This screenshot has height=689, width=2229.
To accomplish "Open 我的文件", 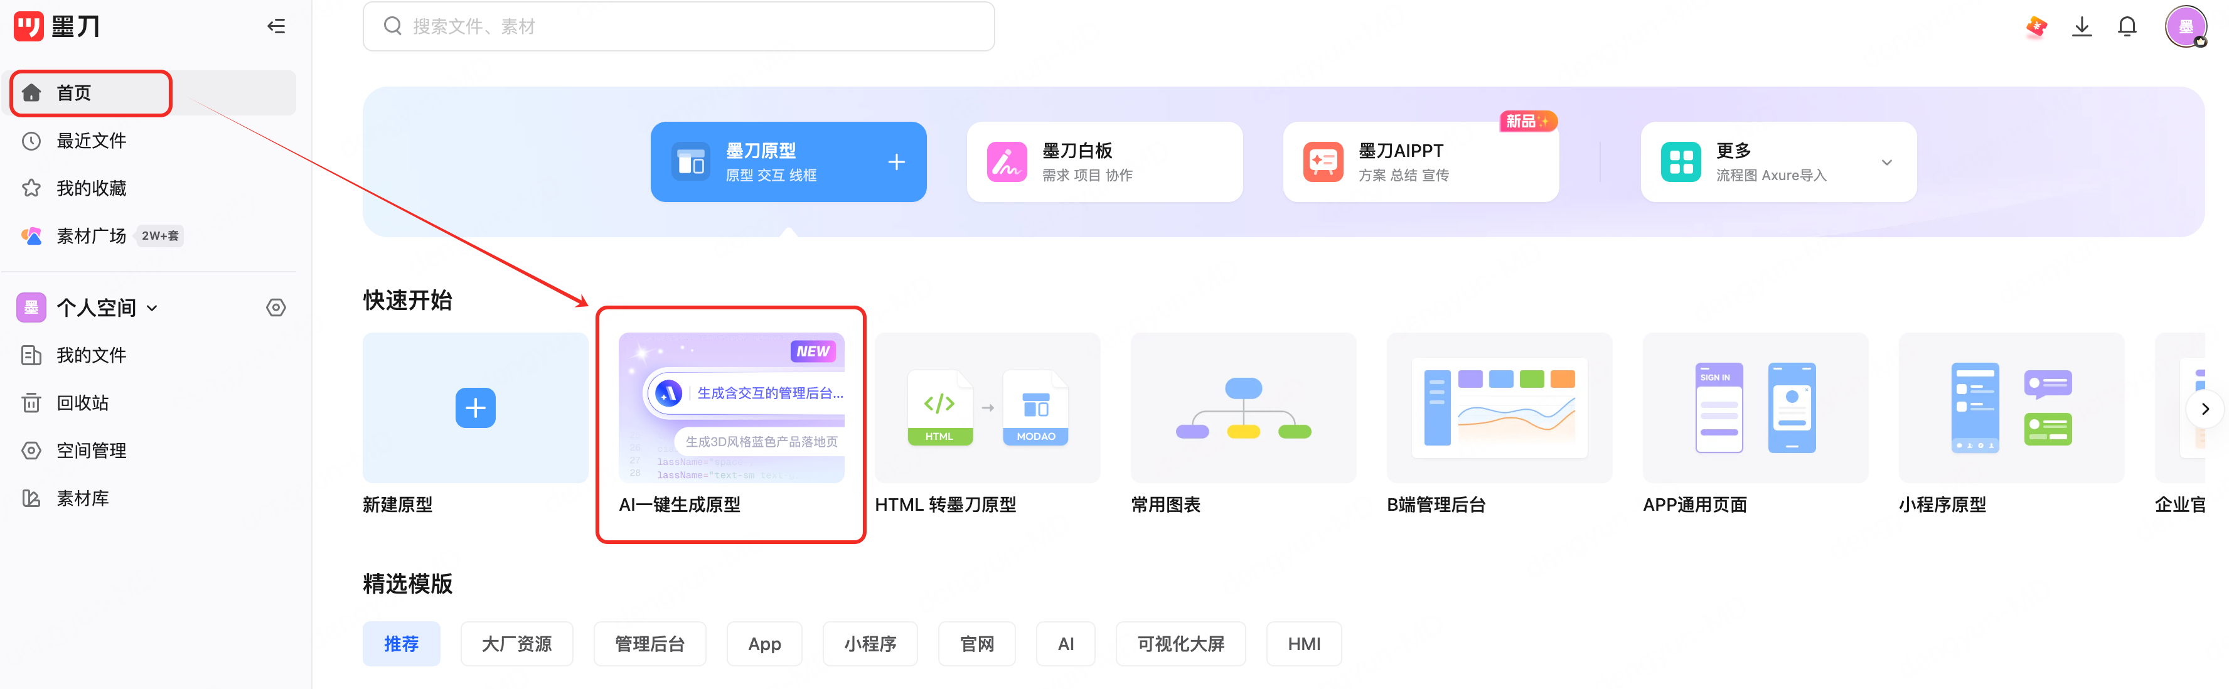I will pos(91,355).
